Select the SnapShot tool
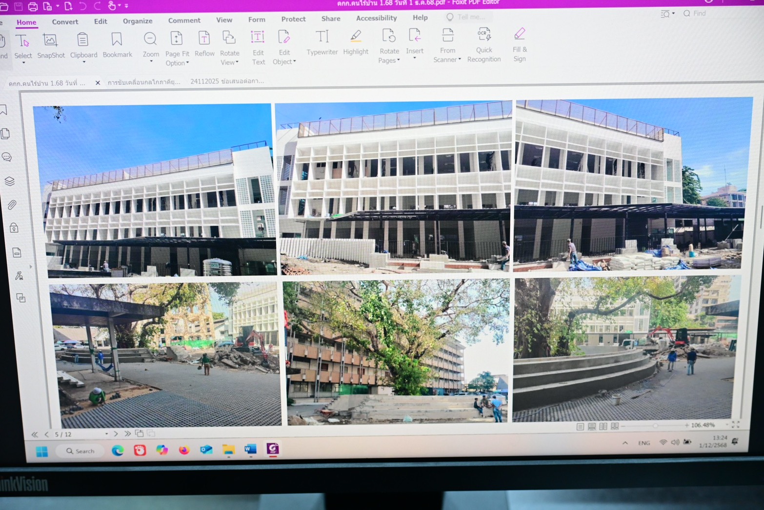This screenshot has width=764, height=510. pyautogui.click(x=51, y=46)
